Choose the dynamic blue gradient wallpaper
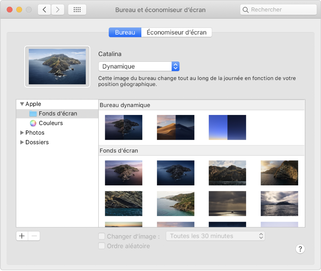The image size is (321, 271). click(x=228, y=127)
